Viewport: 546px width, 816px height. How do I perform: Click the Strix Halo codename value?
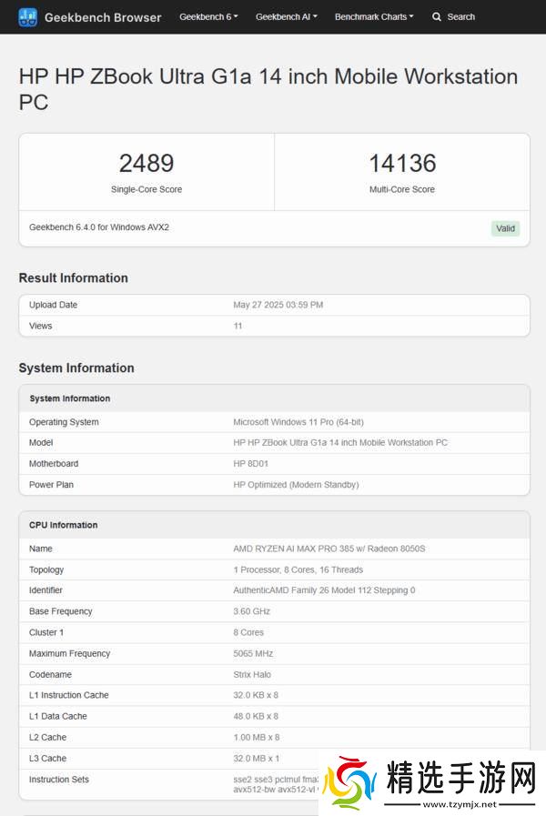click(x=252, y=674)
